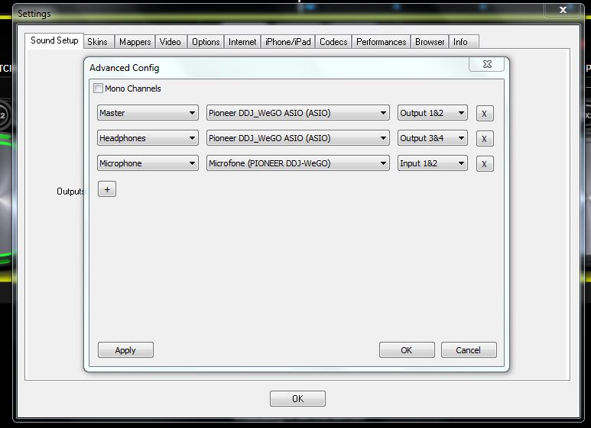Expand the Microfone (PIONEER DDJ-WeGO) device dropdown
591x428 pixels.
(x=297, y=163)
